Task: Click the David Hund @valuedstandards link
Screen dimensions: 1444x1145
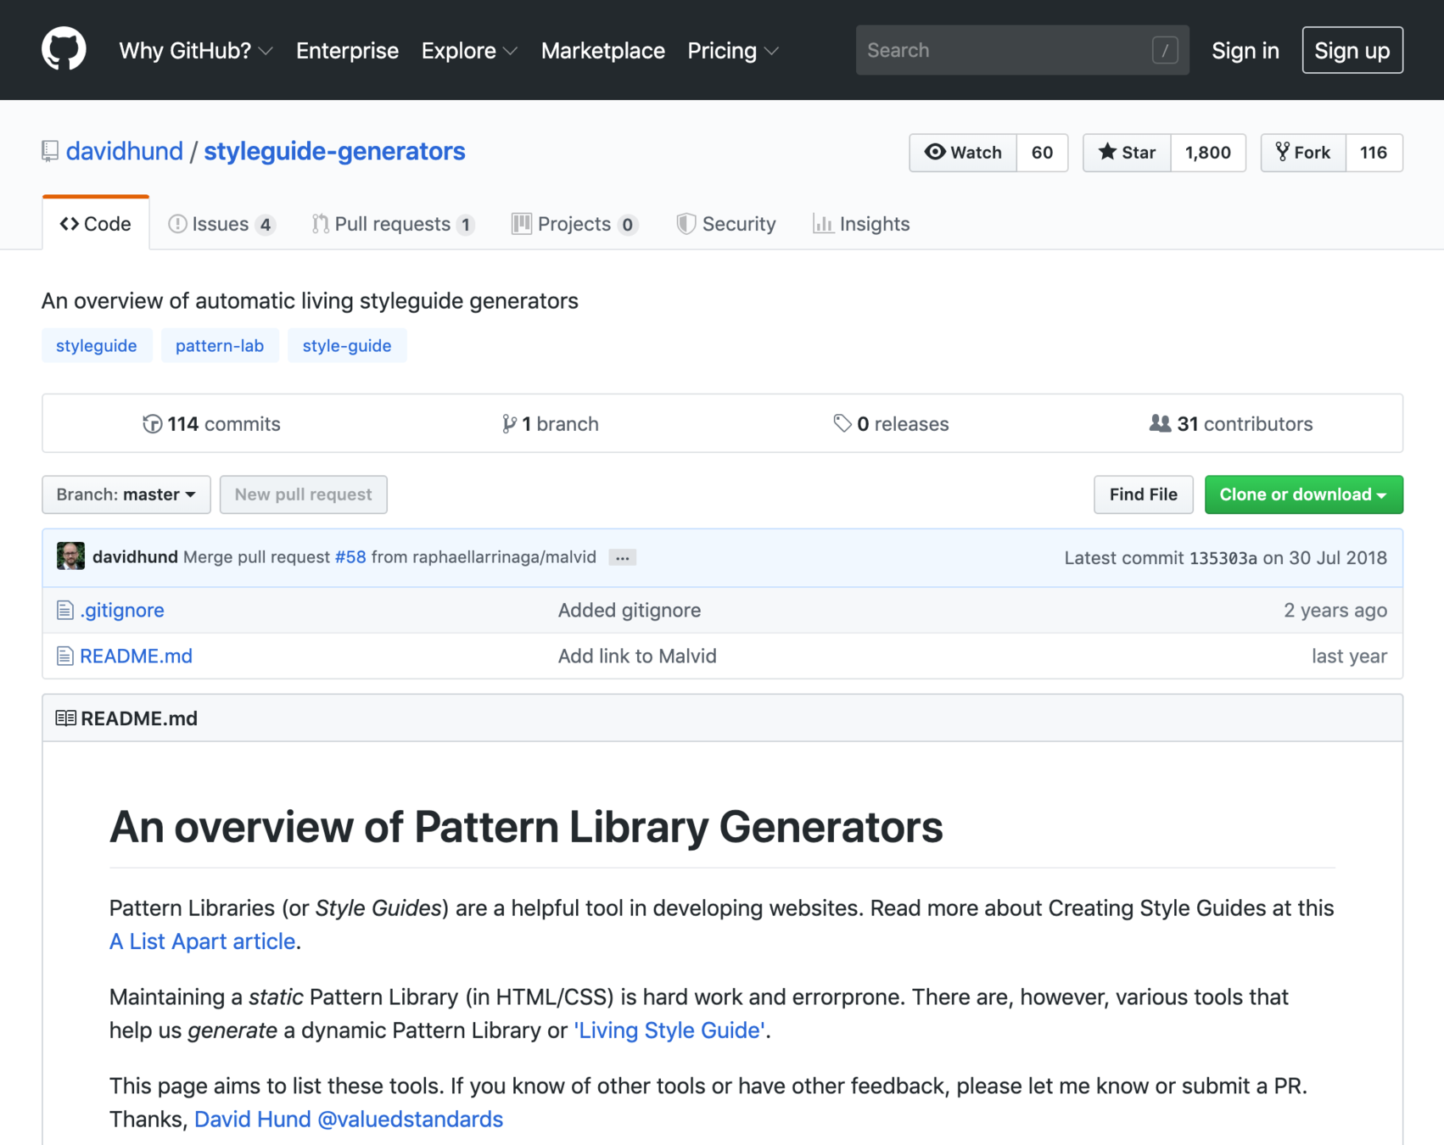Action: (x=349, y=1120)
